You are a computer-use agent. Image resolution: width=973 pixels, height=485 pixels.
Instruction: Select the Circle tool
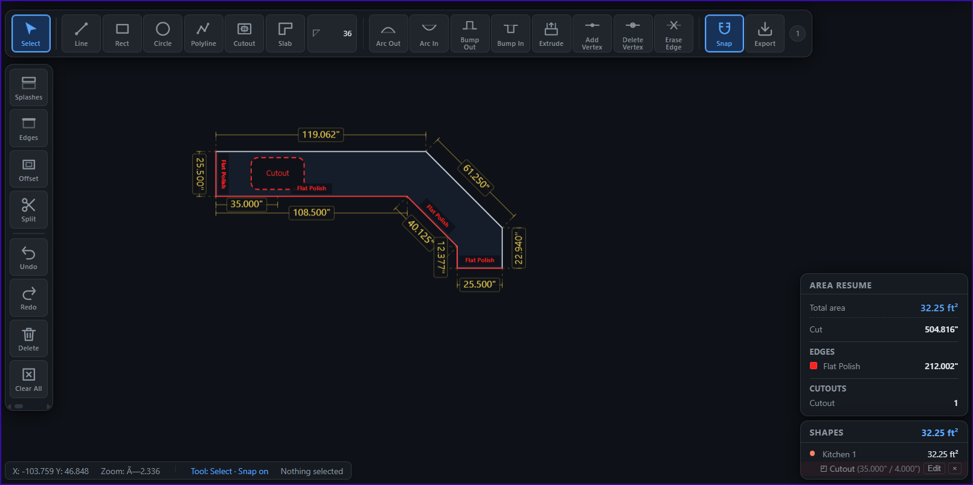tap(163, 34)
